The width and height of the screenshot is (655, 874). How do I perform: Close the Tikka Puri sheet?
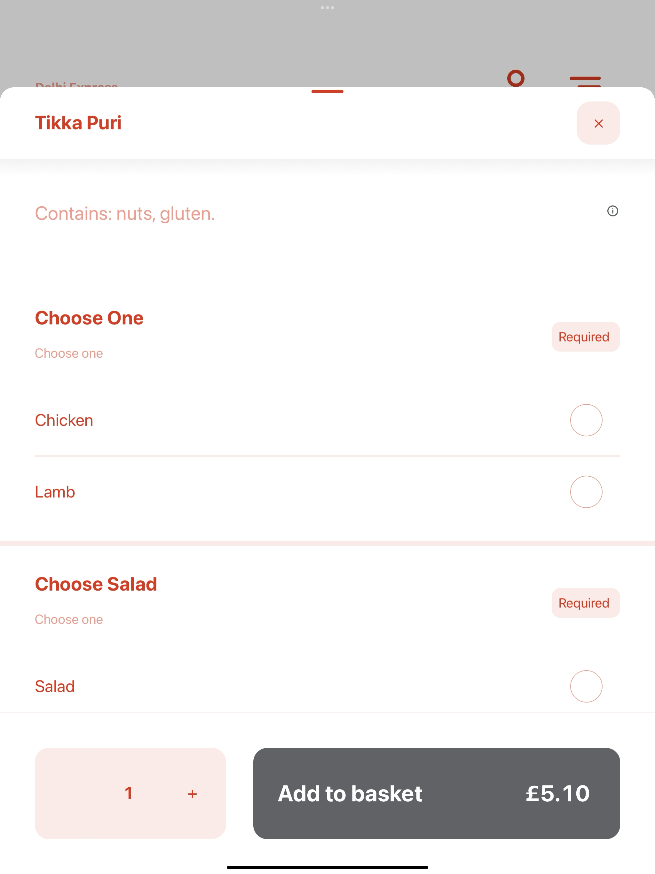tap(598, 123)
